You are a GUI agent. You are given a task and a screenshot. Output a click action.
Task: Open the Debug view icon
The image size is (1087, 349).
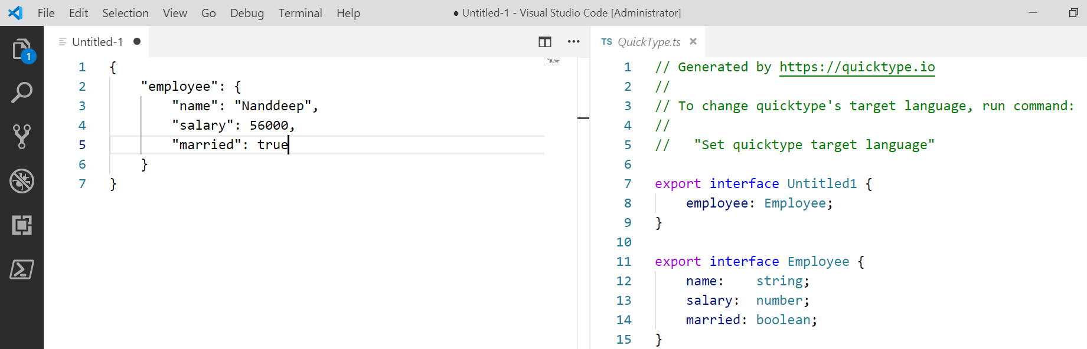[x=22, y=181]
